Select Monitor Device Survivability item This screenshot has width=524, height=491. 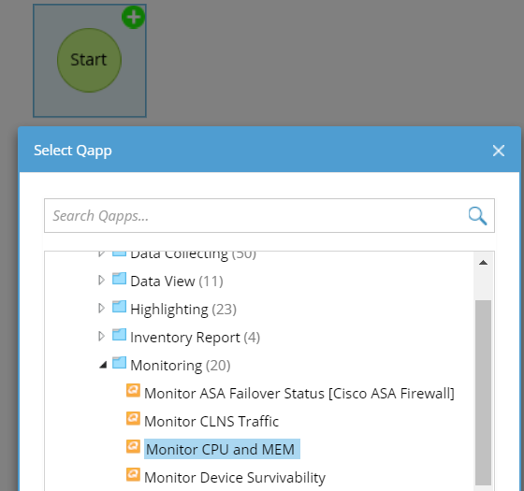(x=235, y=478)
